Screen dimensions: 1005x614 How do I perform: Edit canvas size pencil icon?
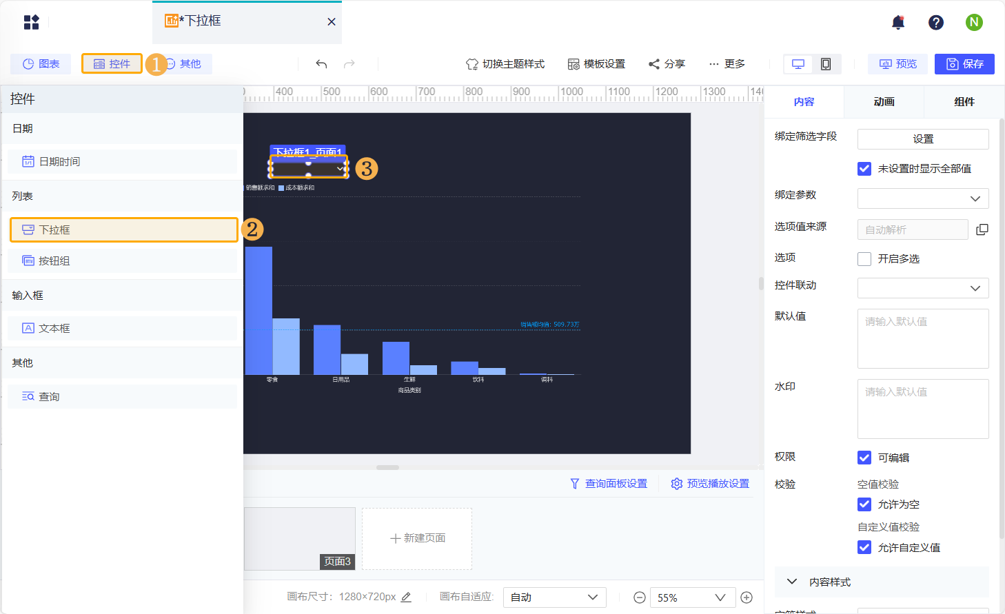[406, 597]
